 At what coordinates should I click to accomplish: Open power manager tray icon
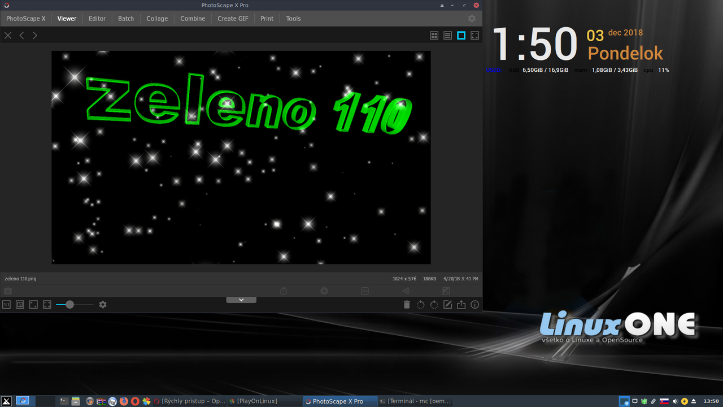[x=685, y=401]
